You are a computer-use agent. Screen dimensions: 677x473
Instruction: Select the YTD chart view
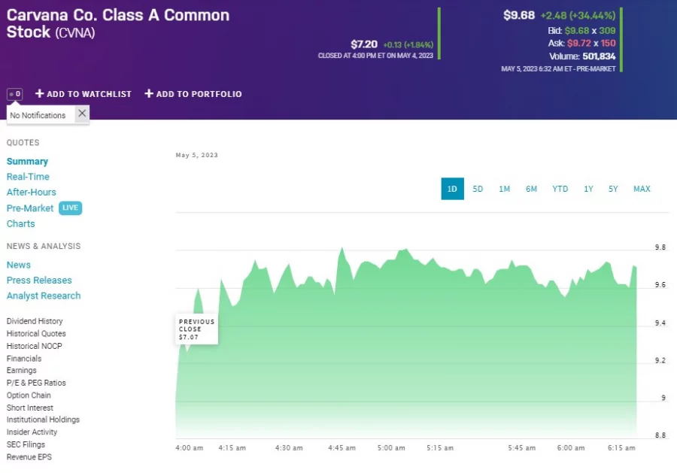[560, 189]
